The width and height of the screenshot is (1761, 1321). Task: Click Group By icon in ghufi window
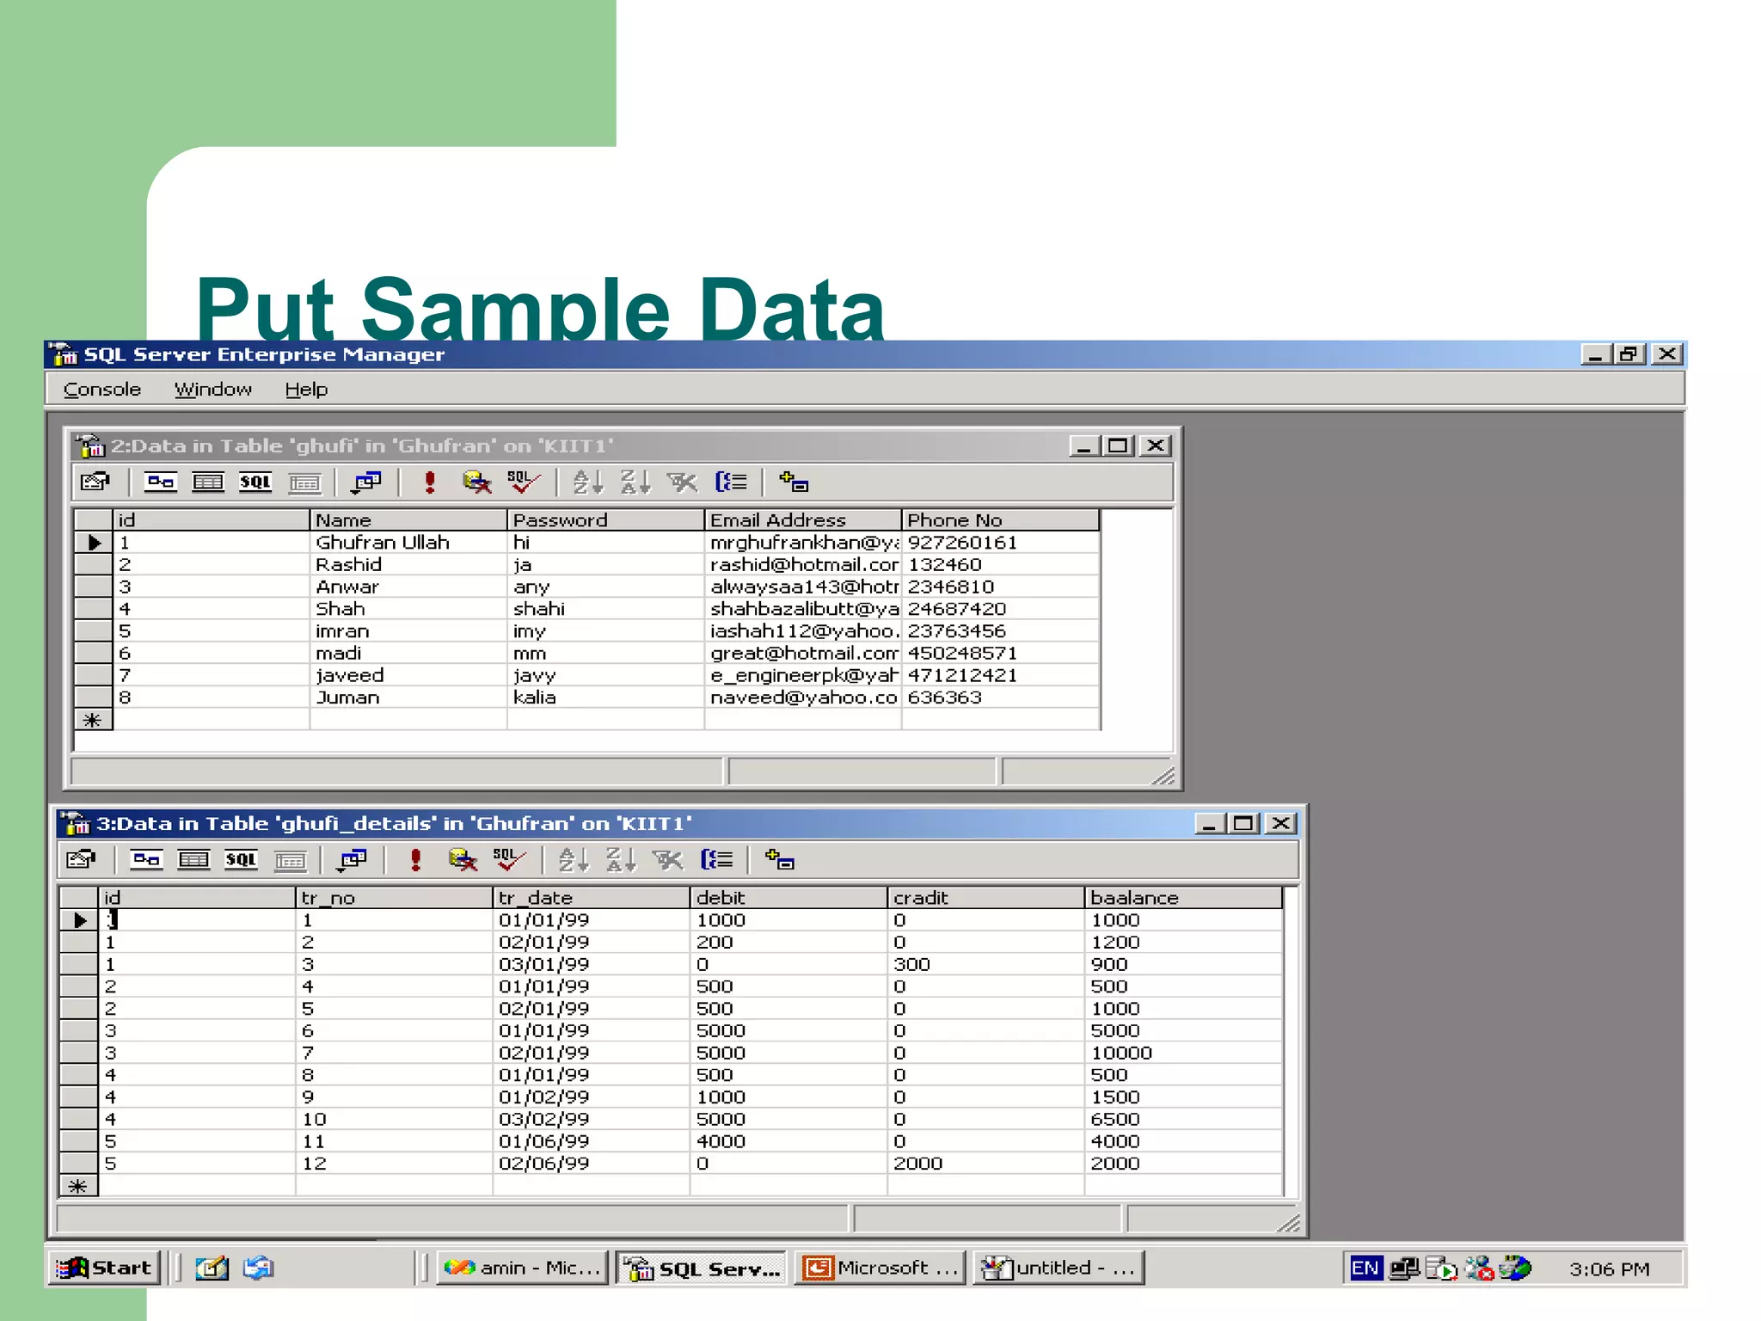731,482
